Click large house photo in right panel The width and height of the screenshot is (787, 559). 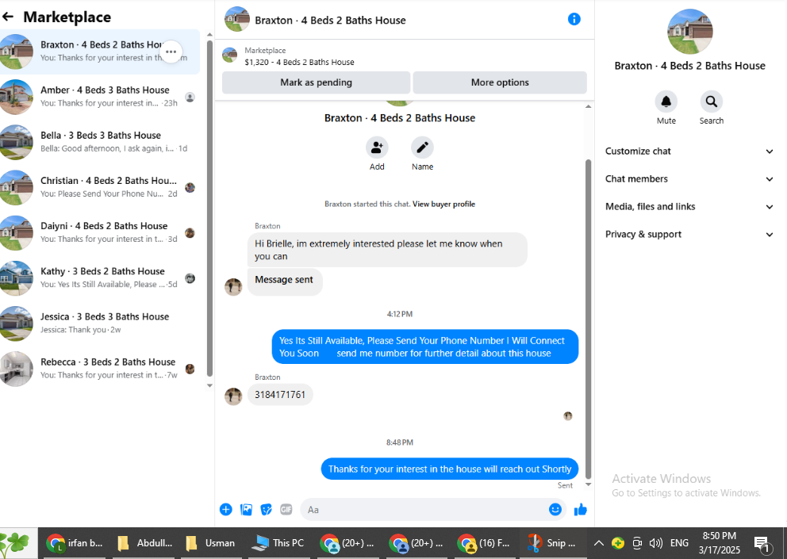coord(690,32)
